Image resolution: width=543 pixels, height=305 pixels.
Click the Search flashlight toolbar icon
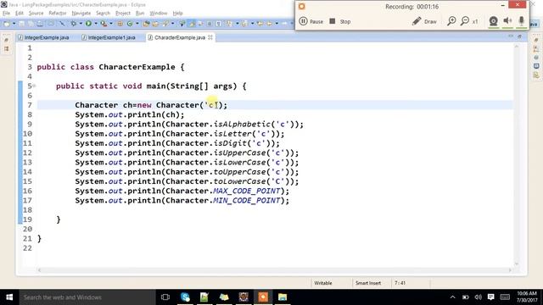165,24
